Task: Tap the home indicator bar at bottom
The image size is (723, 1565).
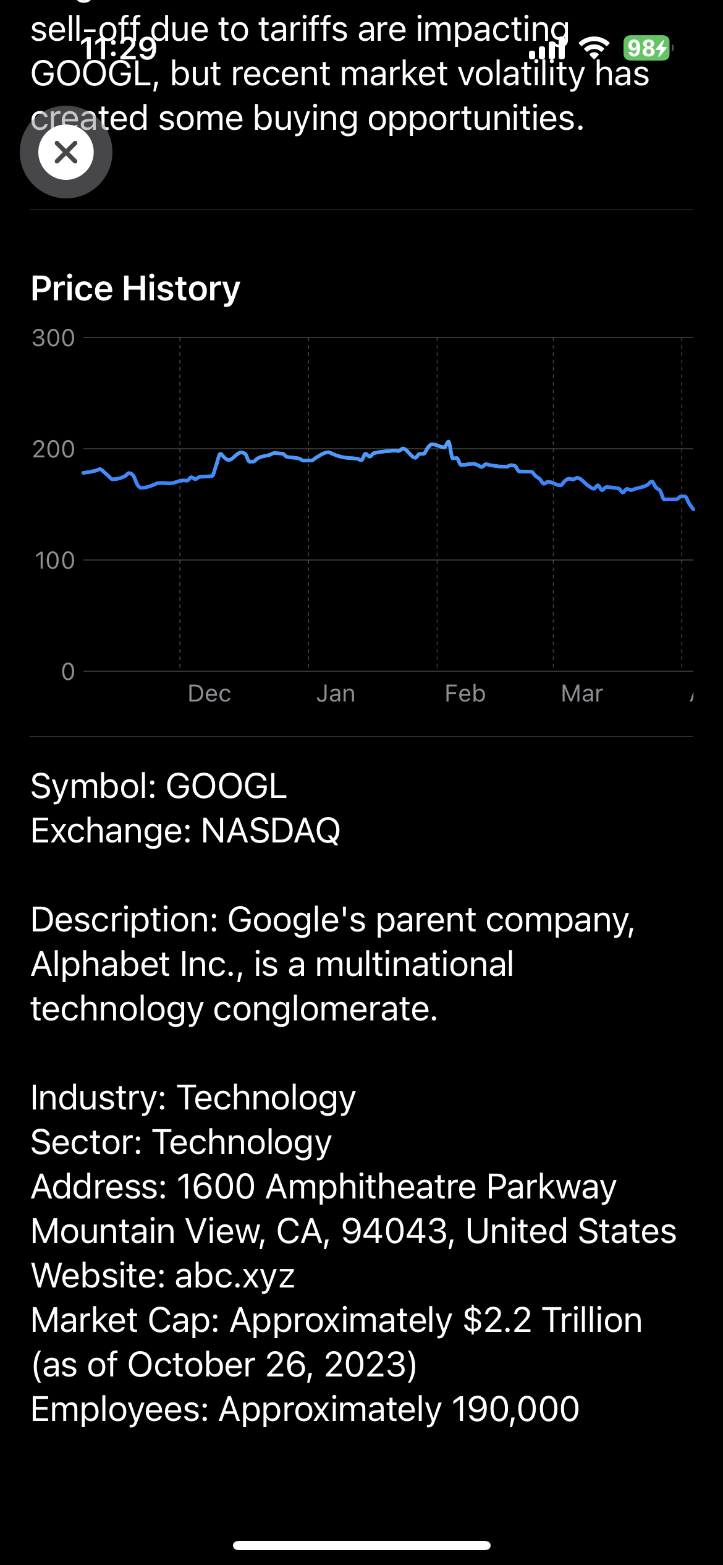Action: [x=361, y=1545]
